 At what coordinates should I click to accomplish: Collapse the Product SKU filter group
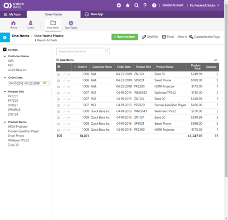[x=5, y=92]
